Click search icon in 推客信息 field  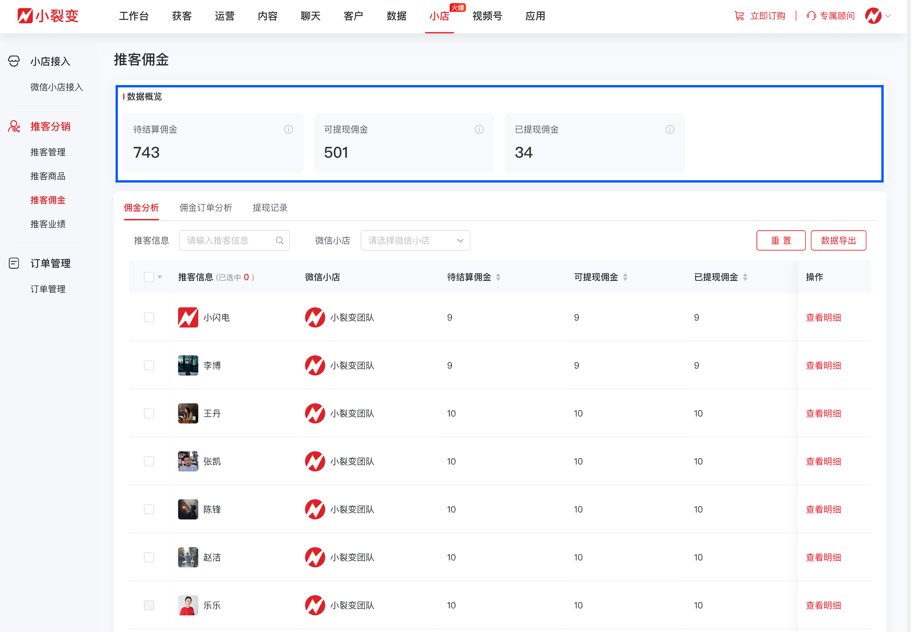coord(279,240)
